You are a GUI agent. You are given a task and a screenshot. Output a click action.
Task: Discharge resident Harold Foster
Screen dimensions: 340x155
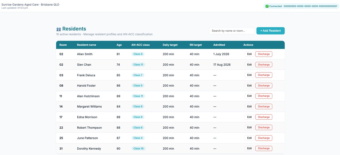click(264, 85)
